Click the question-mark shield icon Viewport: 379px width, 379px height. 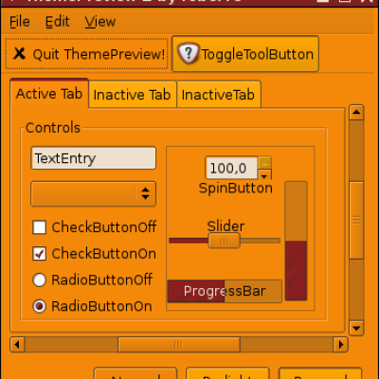point(188,53)
